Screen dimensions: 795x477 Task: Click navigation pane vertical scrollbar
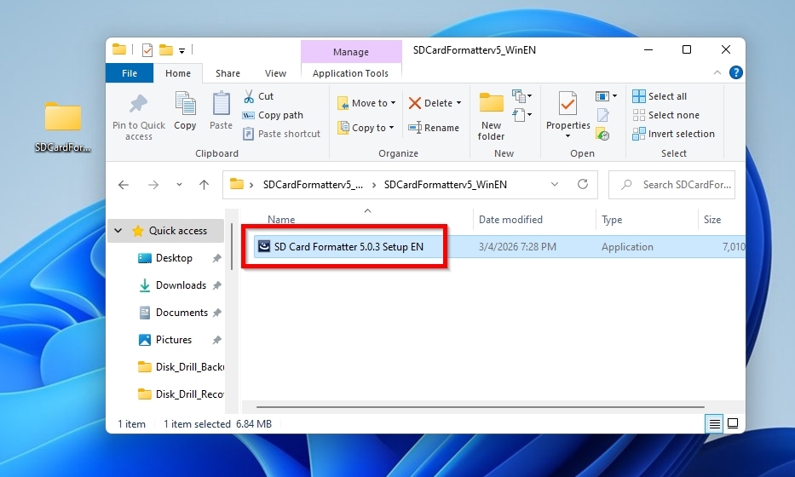(231, 246)
